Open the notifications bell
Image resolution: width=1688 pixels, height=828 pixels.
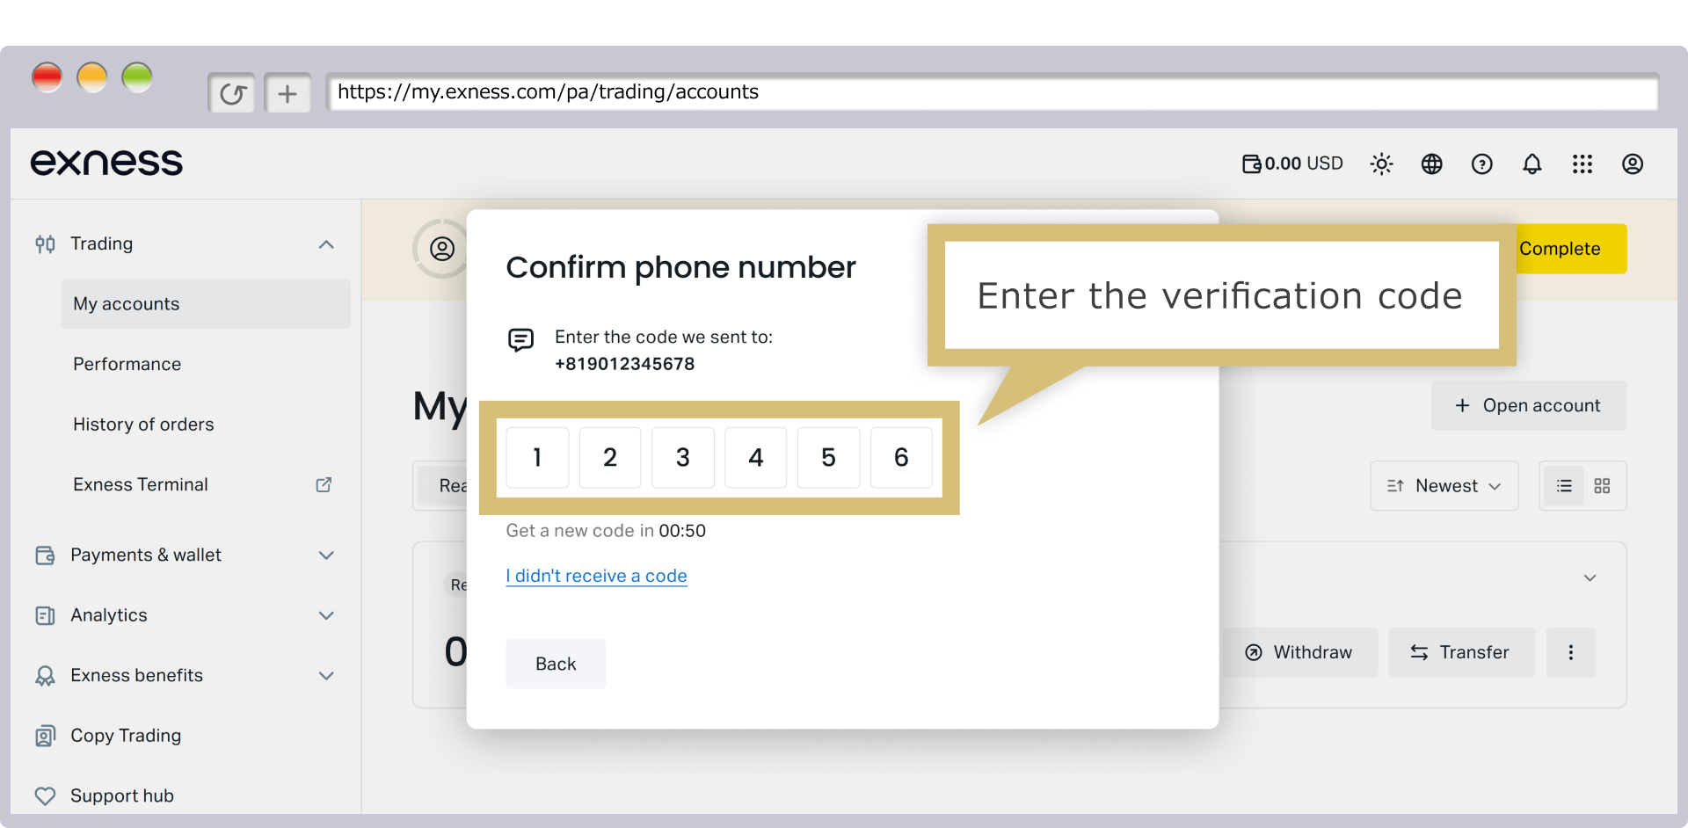[1532, 163]
